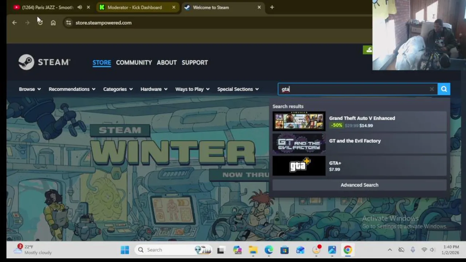Close the Kick Dashboard tab
The image size is (466, 262).
[174, 7]
